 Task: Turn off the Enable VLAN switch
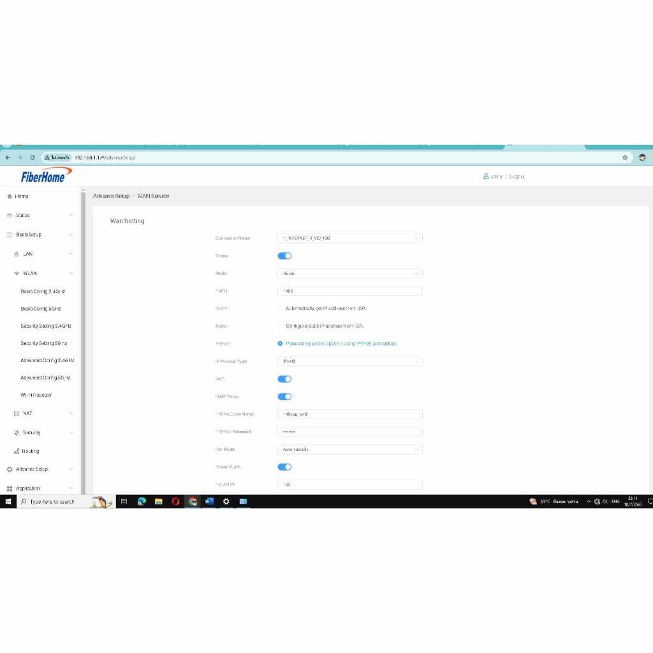point(284,467)
